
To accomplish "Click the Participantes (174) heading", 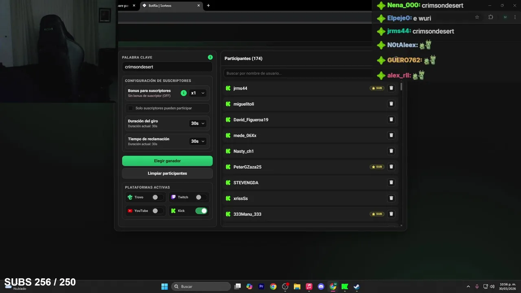I will point(243,59).
